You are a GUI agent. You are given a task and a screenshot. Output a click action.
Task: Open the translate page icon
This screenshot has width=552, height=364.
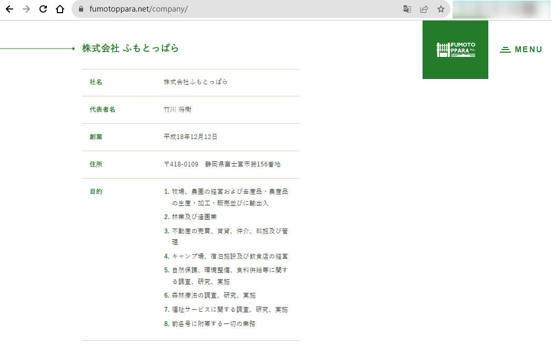407,9
